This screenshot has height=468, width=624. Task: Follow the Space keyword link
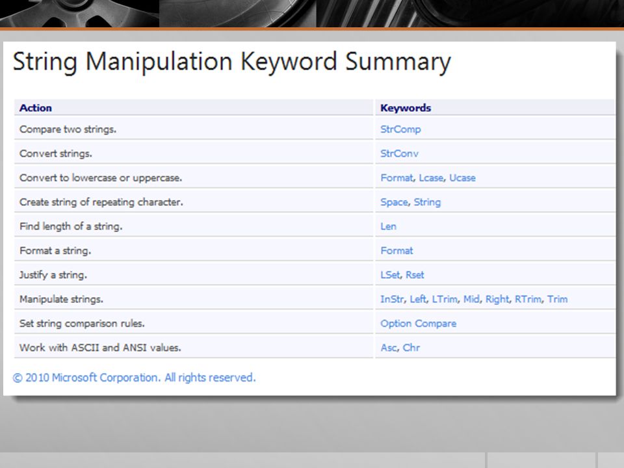point(394,202)
